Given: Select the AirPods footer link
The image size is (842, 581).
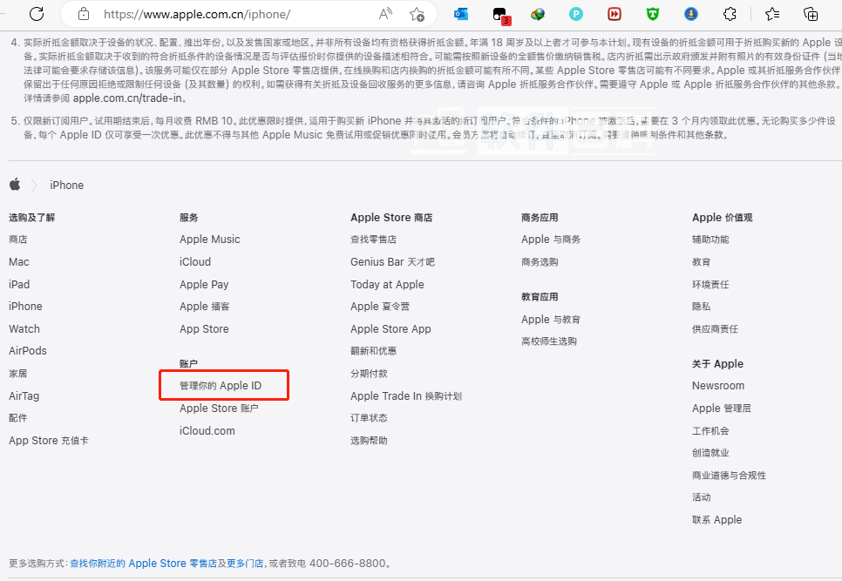Looking at the screenshot, I should (x=28, y=351).
